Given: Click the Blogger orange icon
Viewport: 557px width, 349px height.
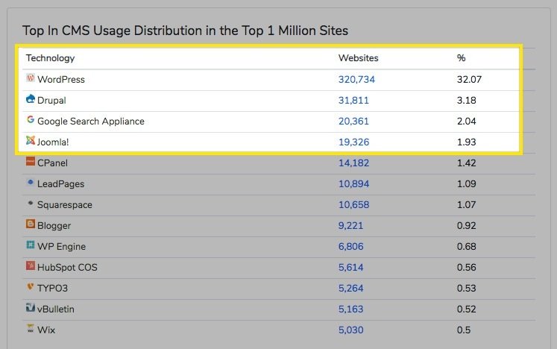Looking at the screenshot, I should (x=31, y=224).
